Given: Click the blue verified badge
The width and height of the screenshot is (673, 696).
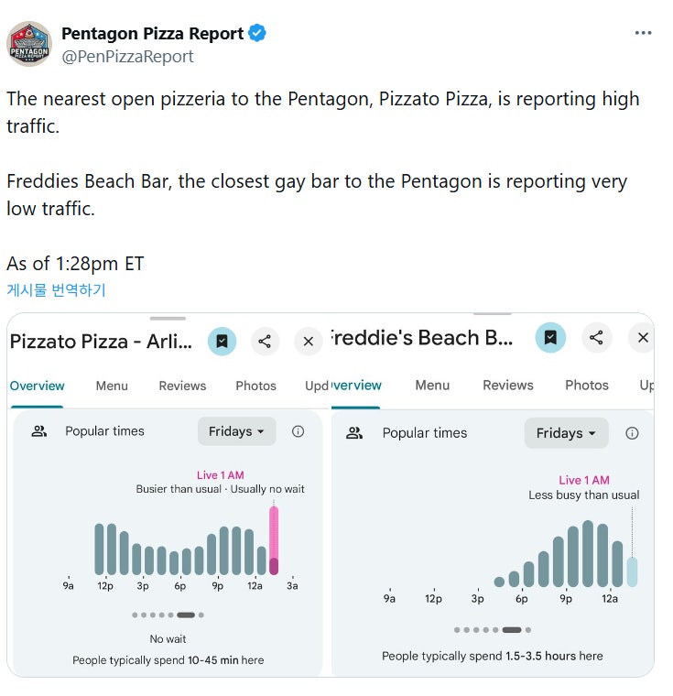Looking at the screenshot, I should click(258, 34).
